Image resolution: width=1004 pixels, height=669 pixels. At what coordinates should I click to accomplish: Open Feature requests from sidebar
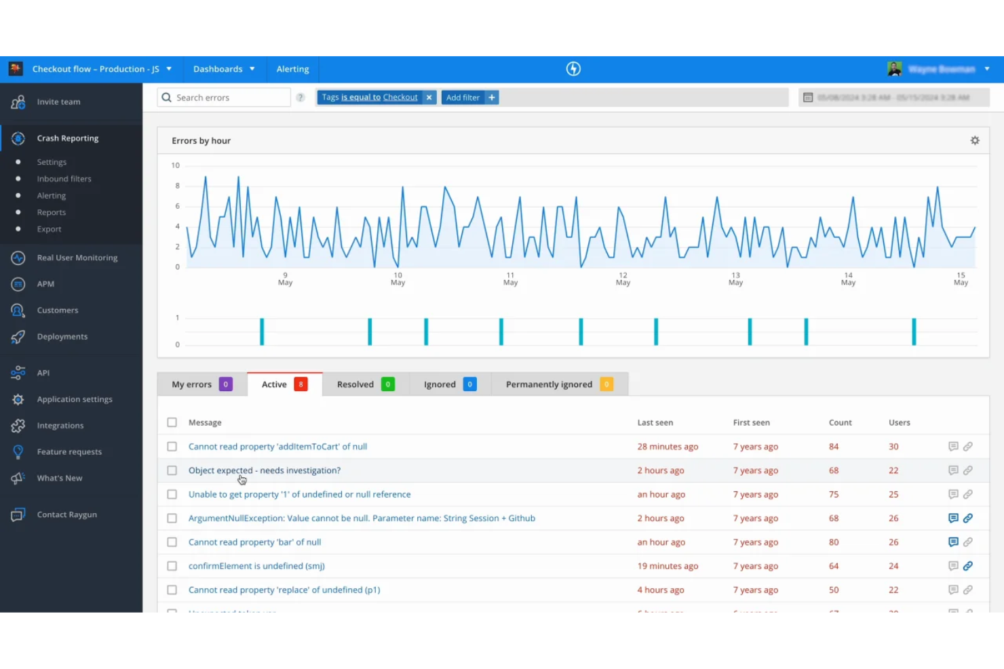pos(69,451)
